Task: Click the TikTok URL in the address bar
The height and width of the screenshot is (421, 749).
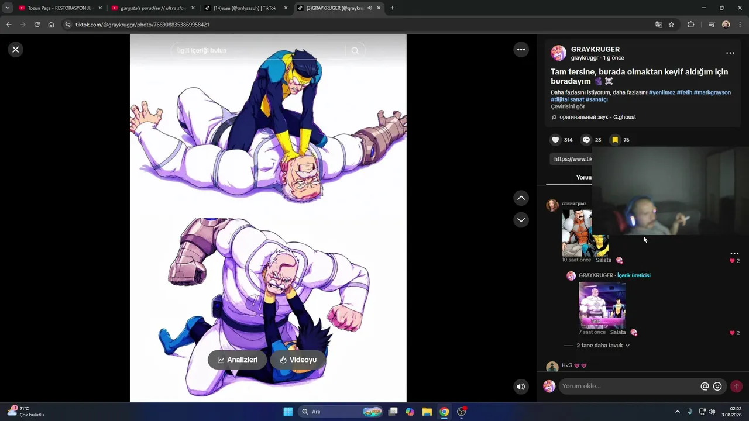Action: click(142, 25)
